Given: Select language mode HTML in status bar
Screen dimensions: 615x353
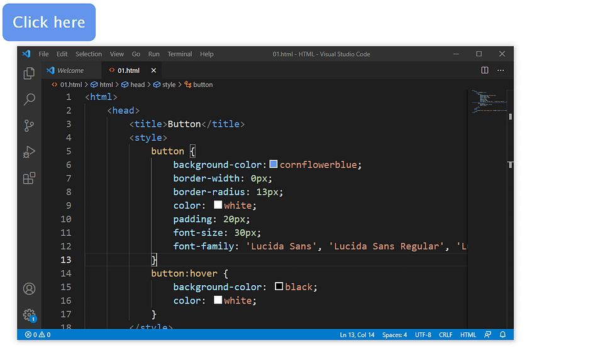Looking at the screenshot, I should click(468, 335).
